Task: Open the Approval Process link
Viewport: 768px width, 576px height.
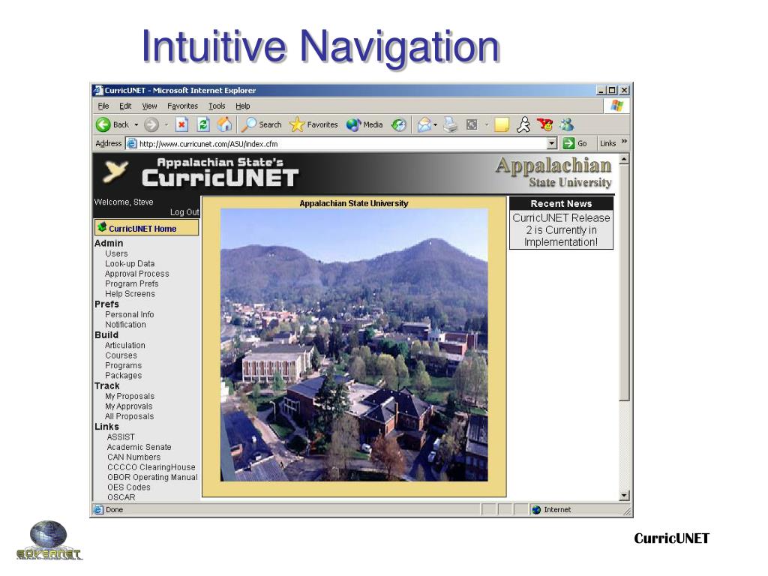Action: click(x=136, y=274)
